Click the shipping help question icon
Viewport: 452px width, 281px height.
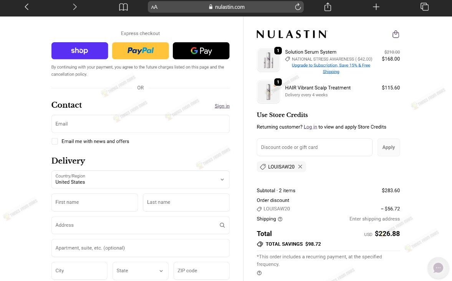click(280, 219)
